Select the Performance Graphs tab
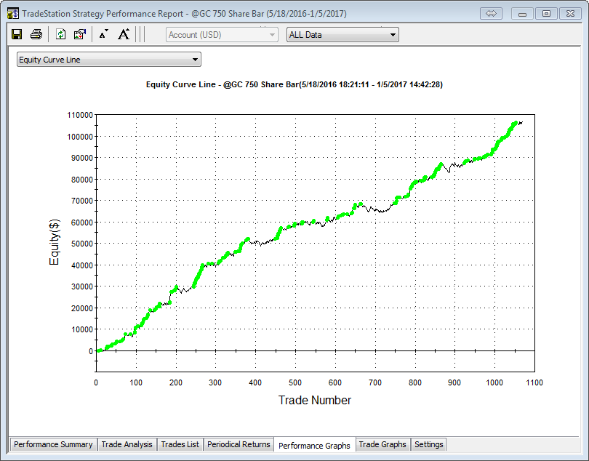Viewport: 589px width, 461px height. coord(314,445)
